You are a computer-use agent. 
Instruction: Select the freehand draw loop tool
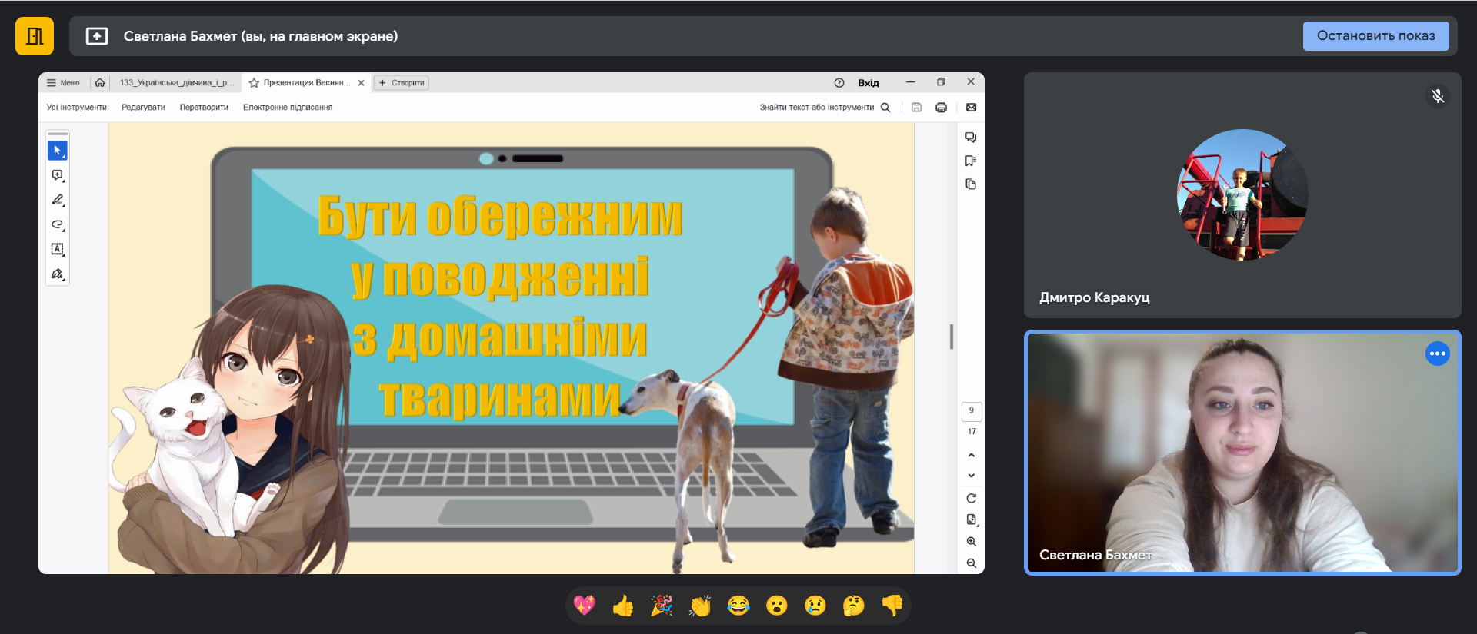[58, 224]
